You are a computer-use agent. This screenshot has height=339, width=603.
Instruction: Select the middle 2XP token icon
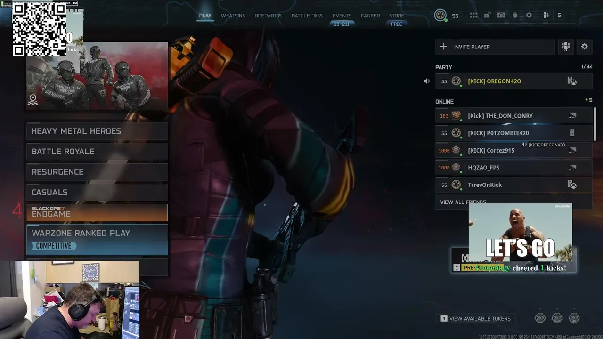pos(557,318)
